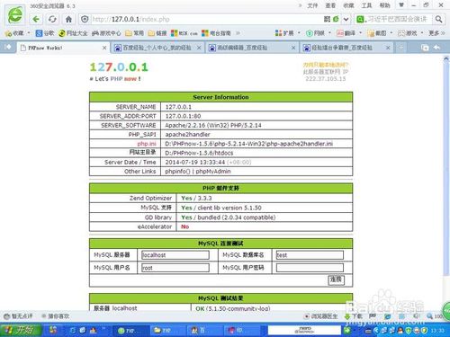Click the restore closed tab undo icon
The width and height of the screenshot is (450, 337).
click(436, 48)
